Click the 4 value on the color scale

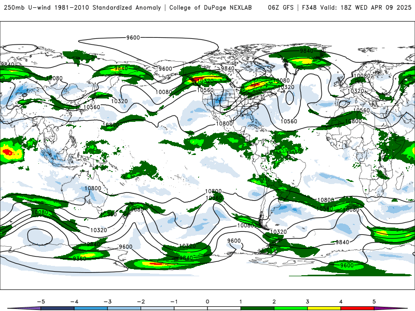[341, 302]
